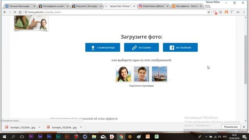
Task: Open the Windows Start menu
Action: pyautogui.click(x=4, y=136)
